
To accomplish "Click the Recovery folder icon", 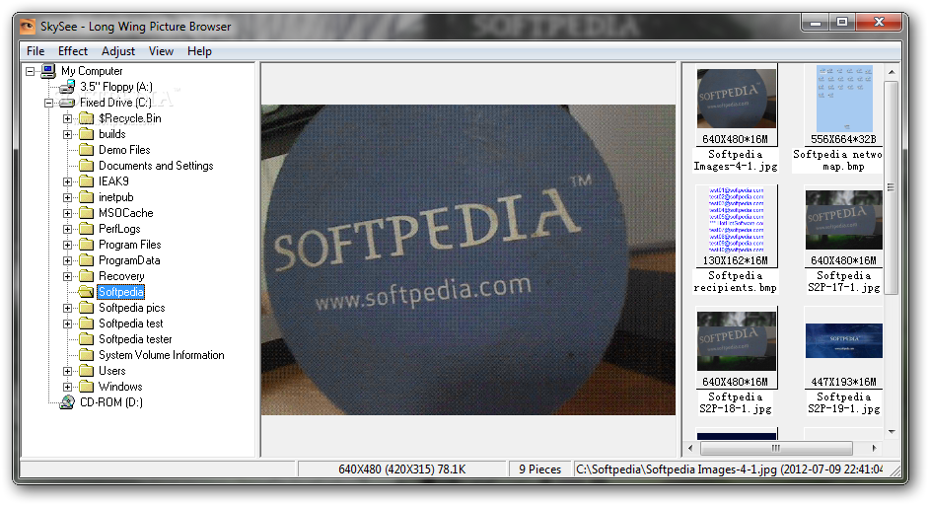I will click(x=87, y=276).
